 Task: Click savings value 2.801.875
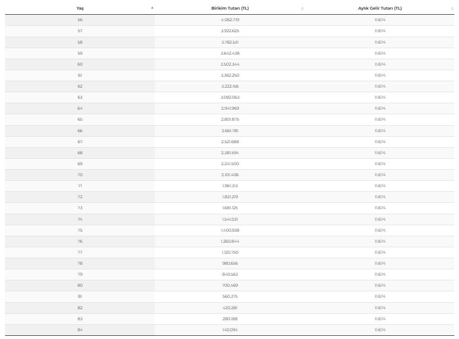(x=230, y=119)
